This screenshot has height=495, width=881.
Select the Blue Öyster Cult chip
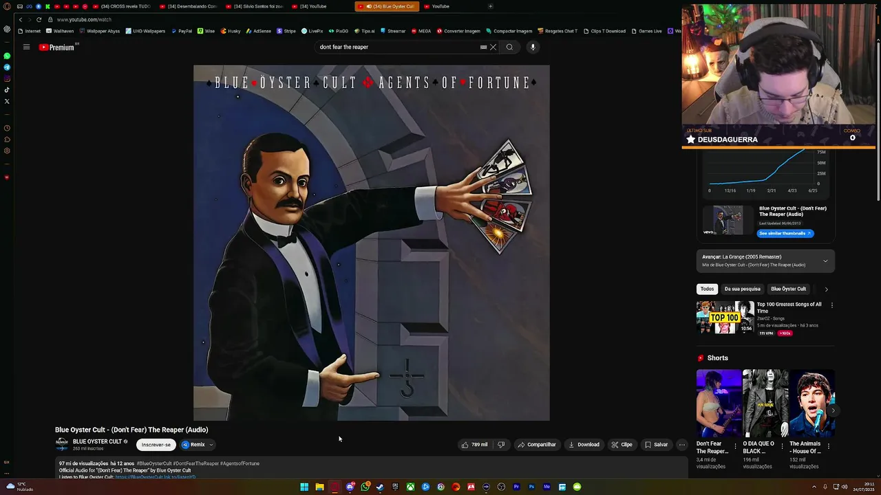tap(788, 289)
